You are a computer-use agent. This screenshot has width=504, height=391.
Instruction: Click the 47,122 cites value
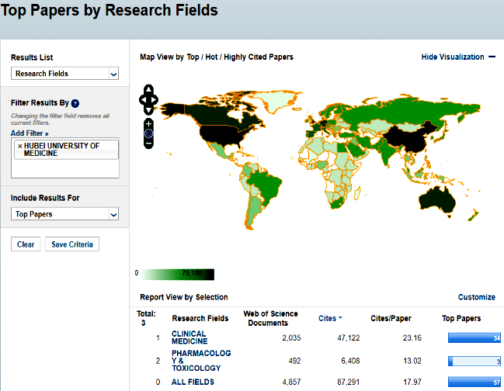click(349, 337)
